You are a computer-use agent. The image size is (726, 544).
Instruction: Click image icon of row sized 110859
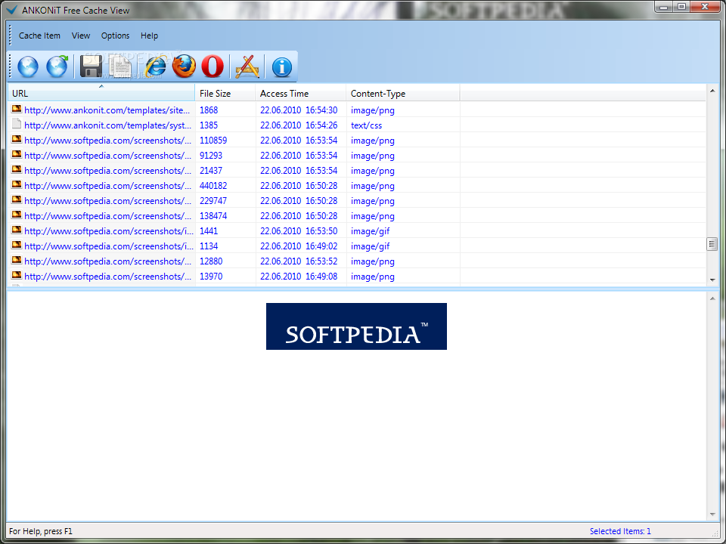(x=17, y=139)
